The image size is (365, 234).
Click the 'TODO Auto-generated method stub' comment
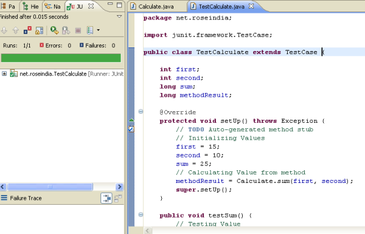coord(245,129)
